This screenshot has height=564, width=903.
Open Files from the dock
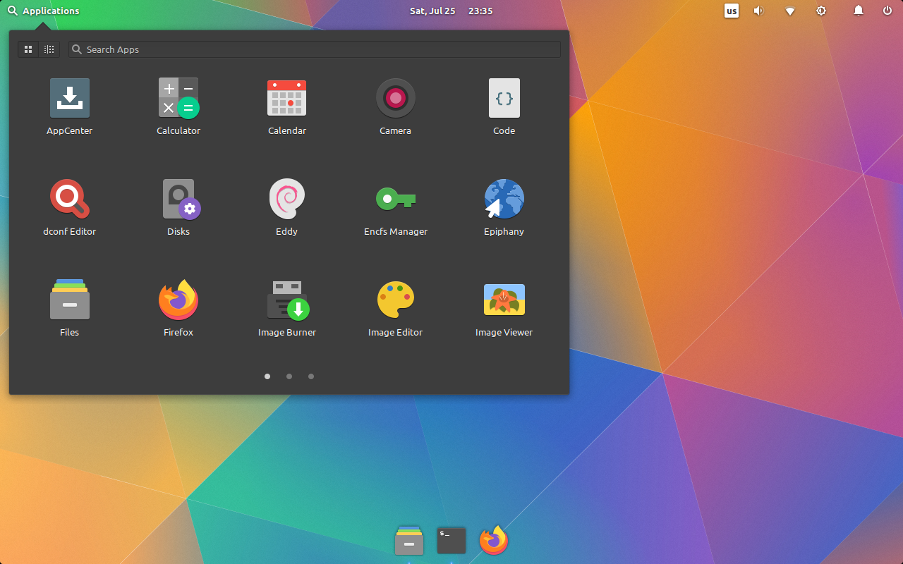(x=409, y=541)
